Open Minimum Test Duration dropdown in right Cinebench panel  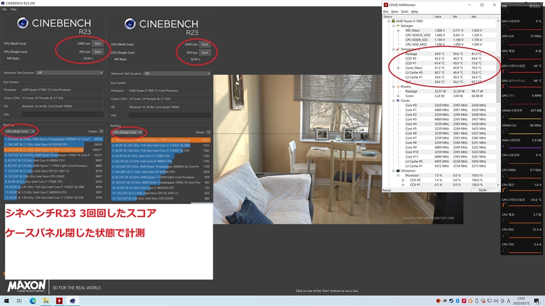[x=177, y=73]
